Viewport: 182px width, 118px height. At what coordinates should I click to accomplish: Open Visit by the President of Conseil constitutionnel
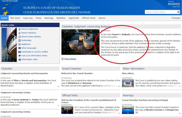(89, 101)
